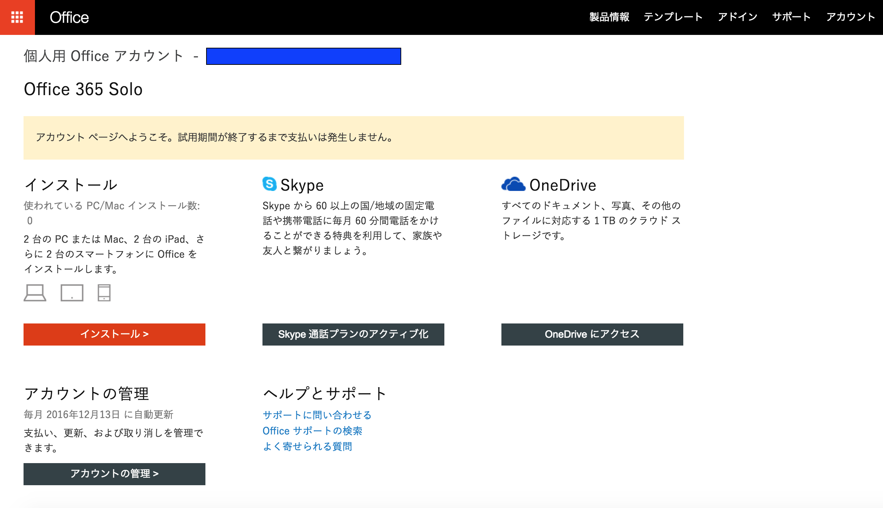Click the Skype logo icon
883x508 pixels.
(270, 184)
